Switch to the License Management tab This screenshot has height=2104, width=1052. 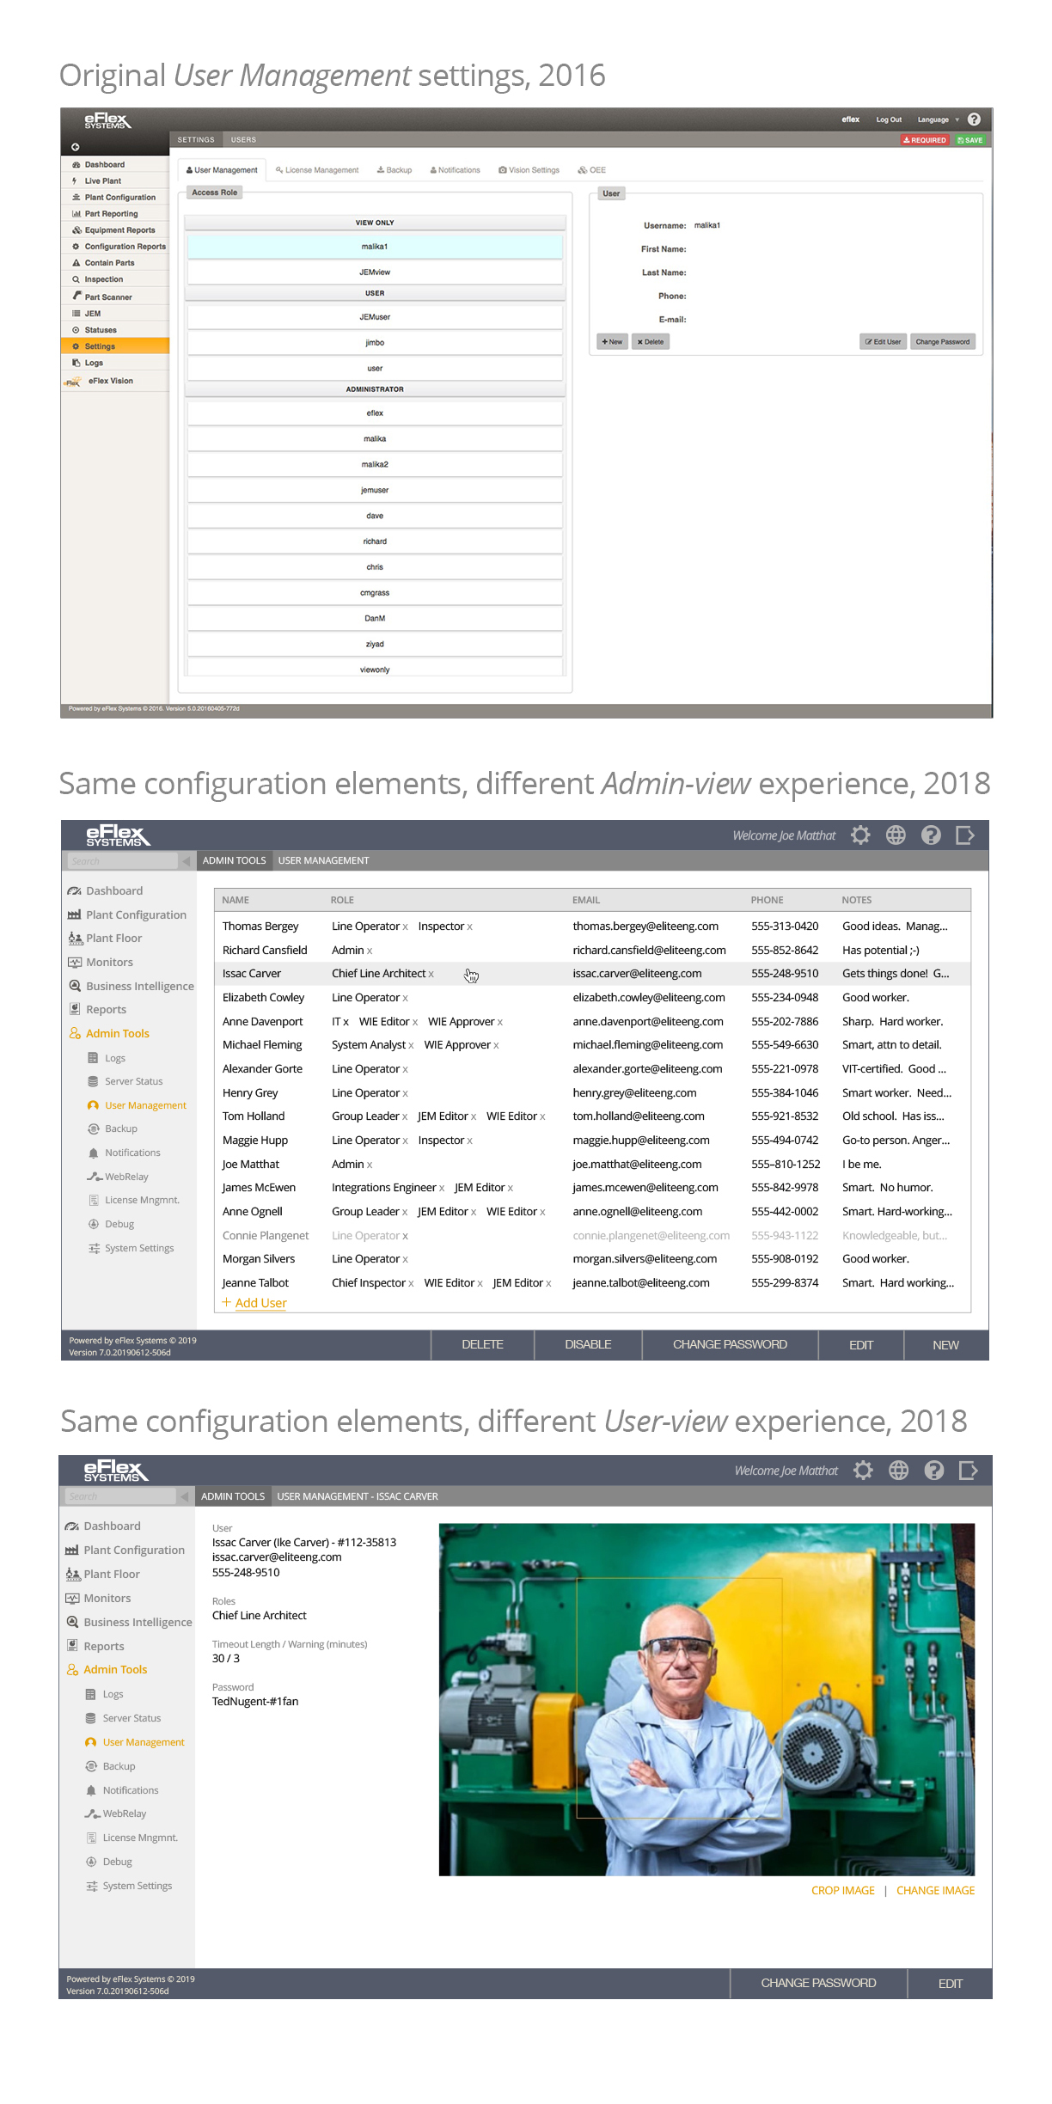[x=317, y=170]
